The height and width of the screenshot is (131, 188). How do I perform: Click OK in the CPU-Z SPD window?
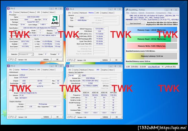pyautogui.click(x=117, y=117)
